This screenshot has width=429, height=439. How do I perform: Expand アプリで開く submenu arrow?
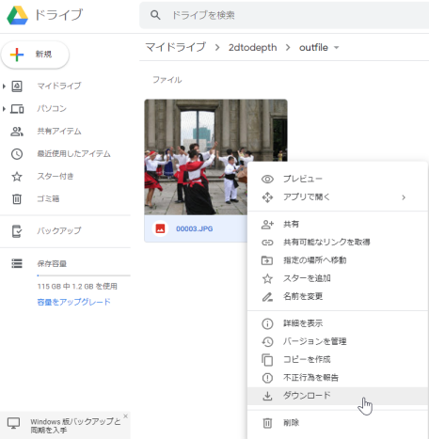click(404, 197)
